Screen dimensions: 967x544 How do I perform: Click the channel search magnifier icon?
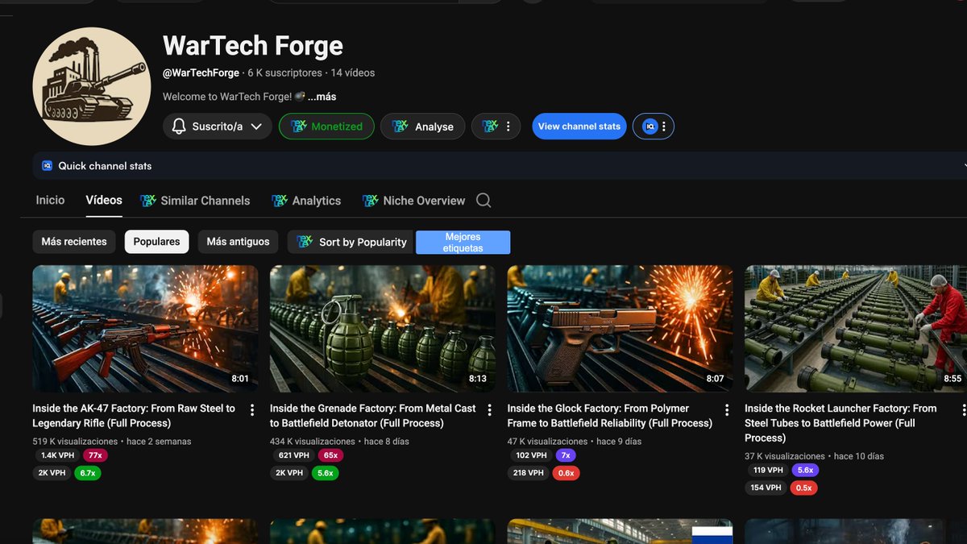click(483, 201)
